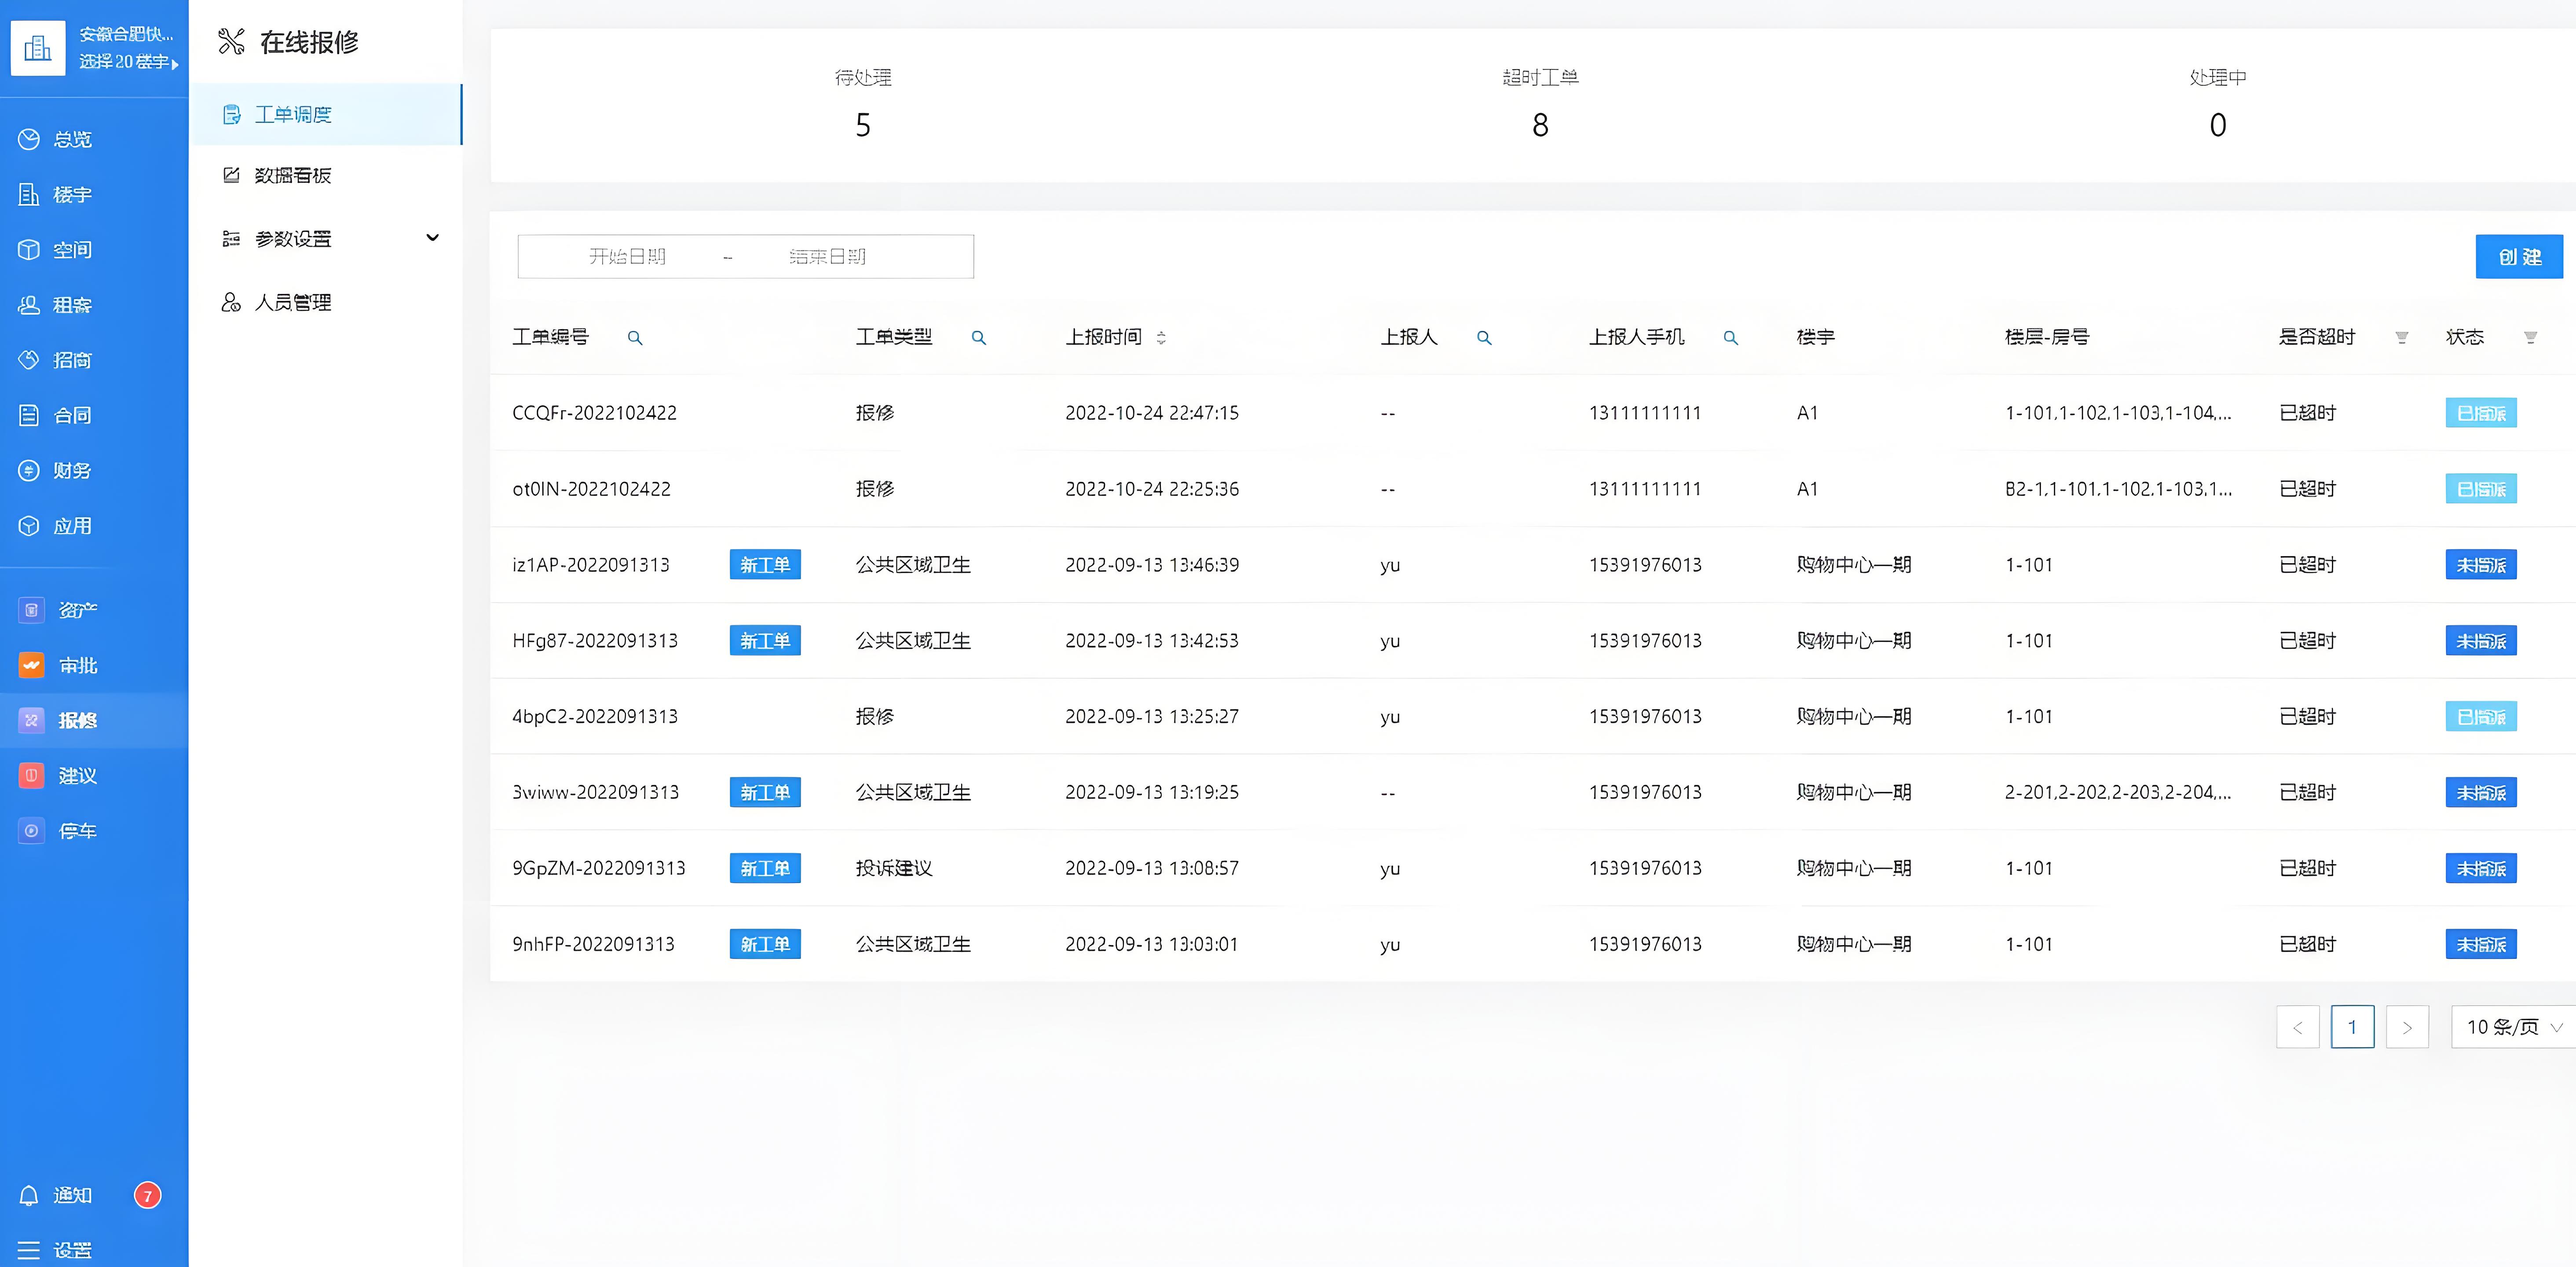Open the 应用 apps icon
This screenshot has width=2576, height=1267.
coord(29,526)
